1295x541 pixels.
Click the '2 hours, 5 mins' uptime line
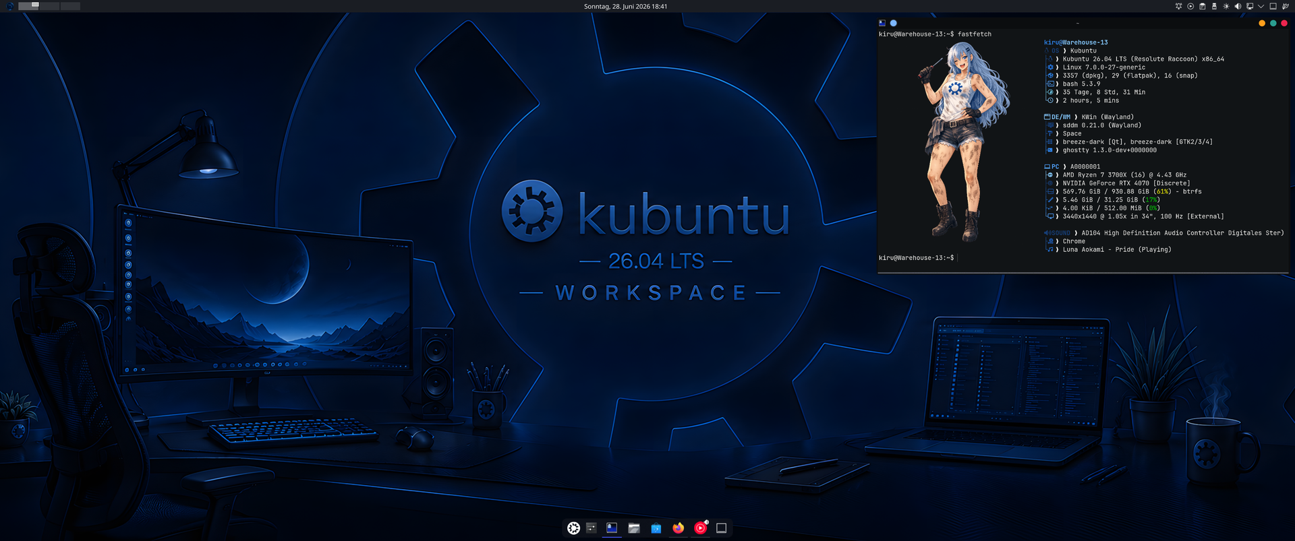[1091, 100]
